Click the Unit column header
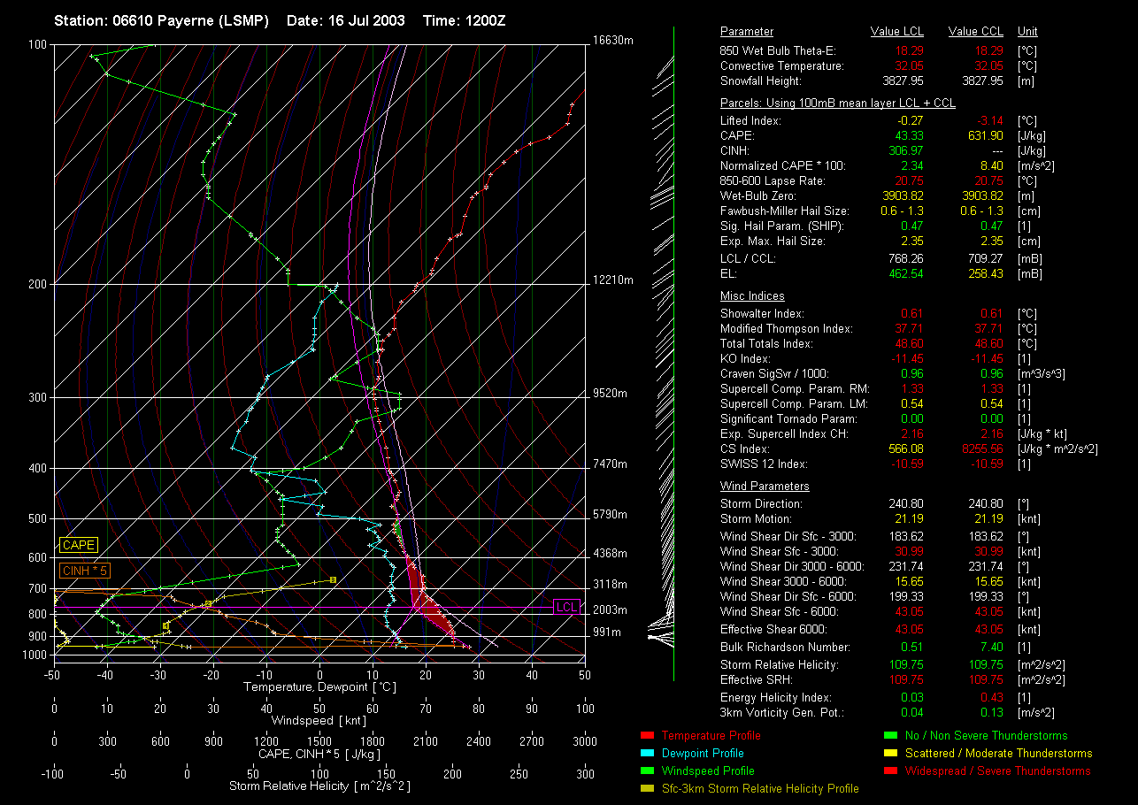This screenshot has height=805, width=1138. [1028, 32]
